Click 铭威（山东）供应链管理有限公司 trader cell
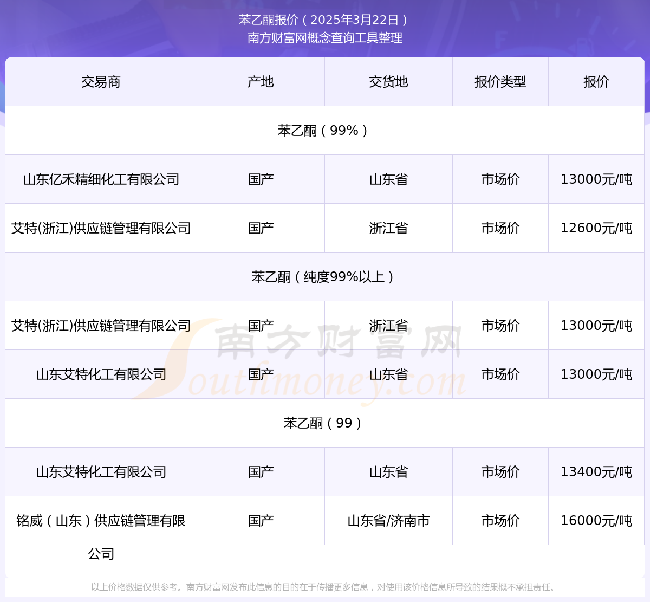 point(101,537)
